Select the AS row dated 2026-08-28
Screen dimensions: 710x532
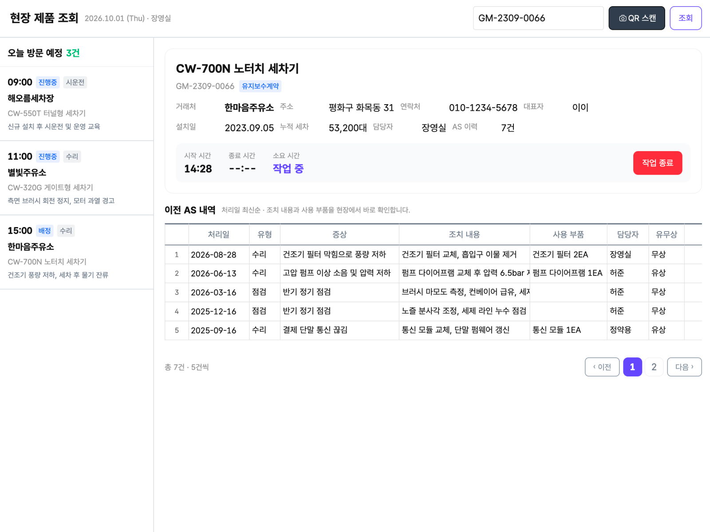[433, 254]
